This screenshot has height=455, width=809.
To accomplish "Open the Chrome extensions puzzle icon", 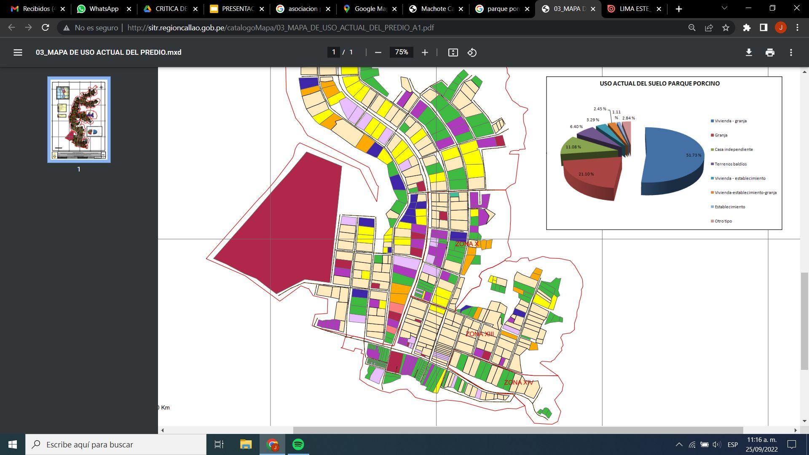I will click(x=747, y=28).
